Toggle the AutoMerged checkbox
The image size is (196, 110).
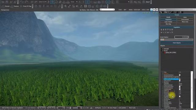[x=180, y=89]
